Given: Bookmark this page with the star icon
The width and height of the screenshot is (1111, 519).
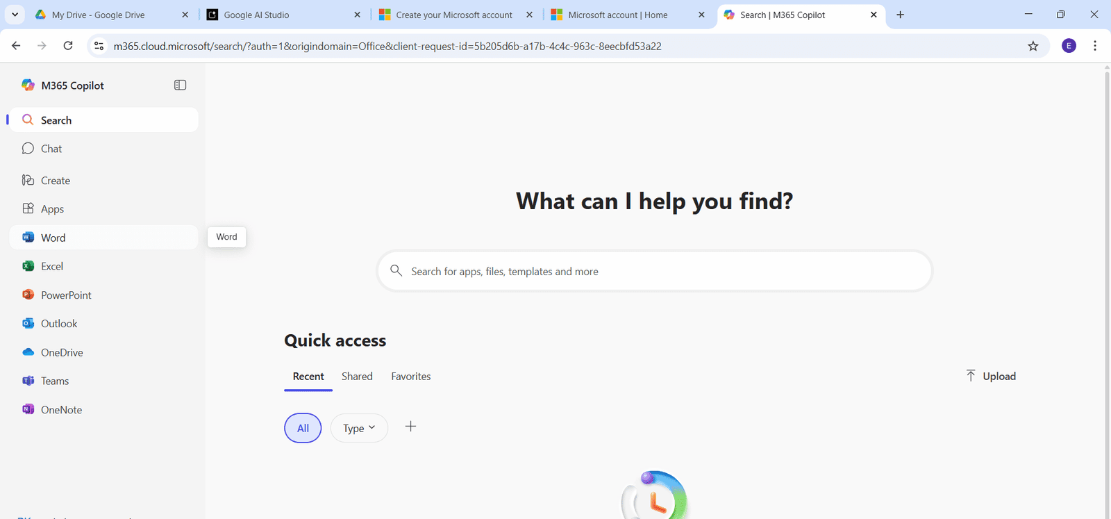Looking at the screenshot, I should (x=1033, y=46).
